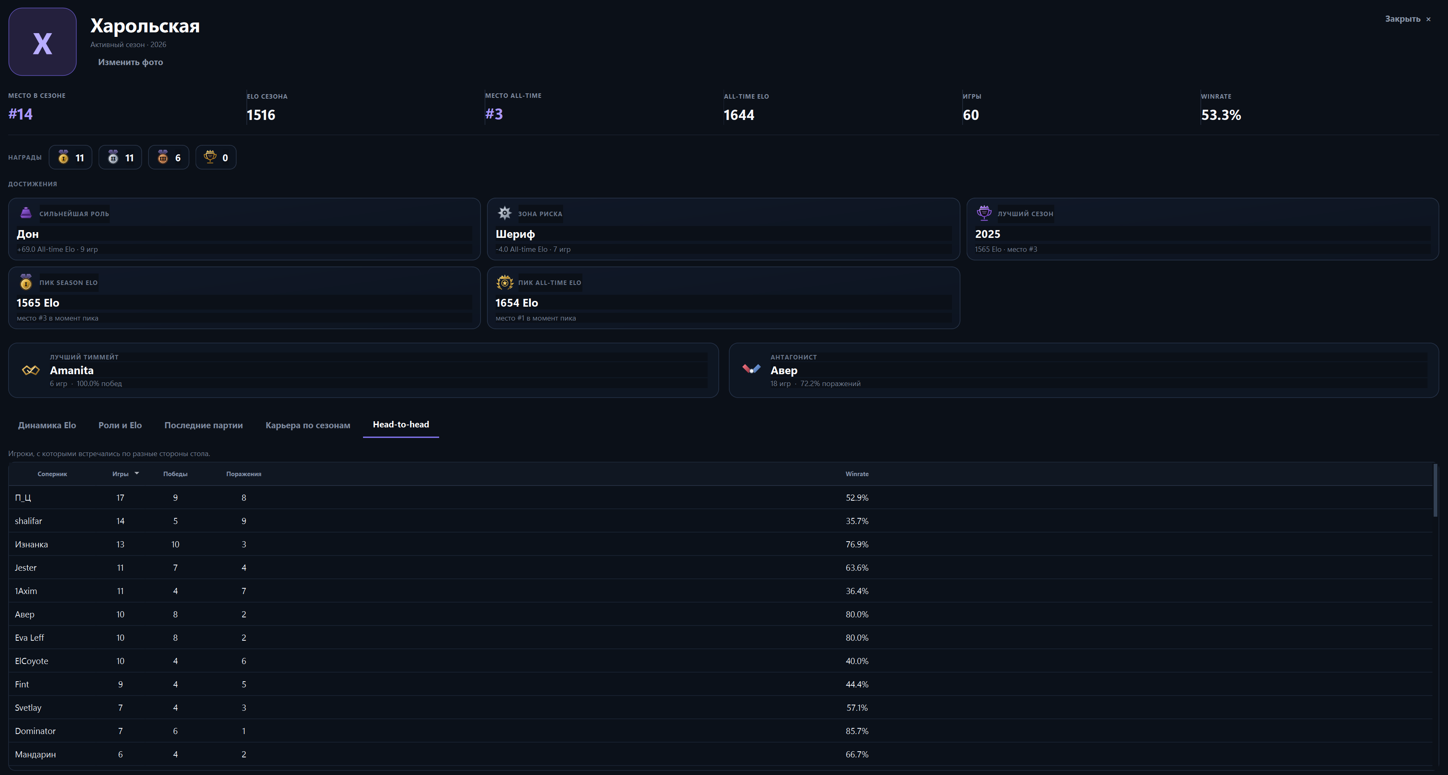Sort table by Победы header
Image resolution: width=1448 pixels, height=775 pixels.
pos(176,474)
